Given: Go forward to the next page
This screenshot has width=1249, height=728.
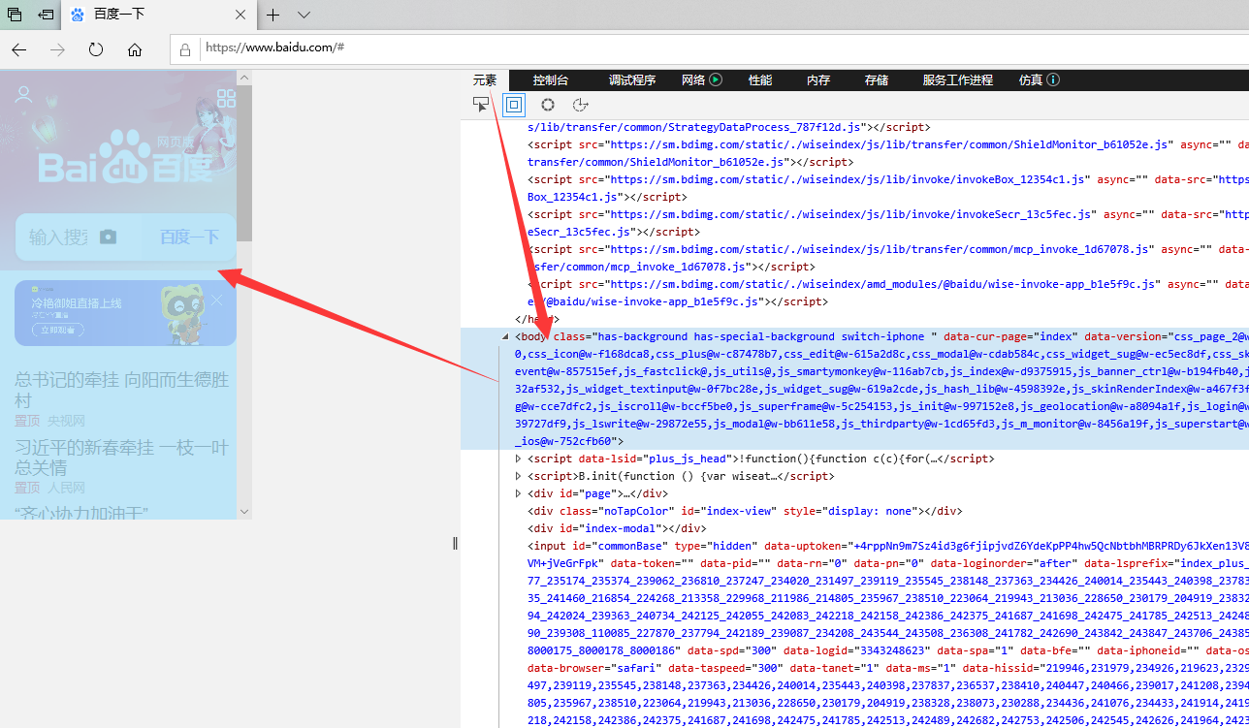Looking at the screenshot, I should click(x=58, y=49).
